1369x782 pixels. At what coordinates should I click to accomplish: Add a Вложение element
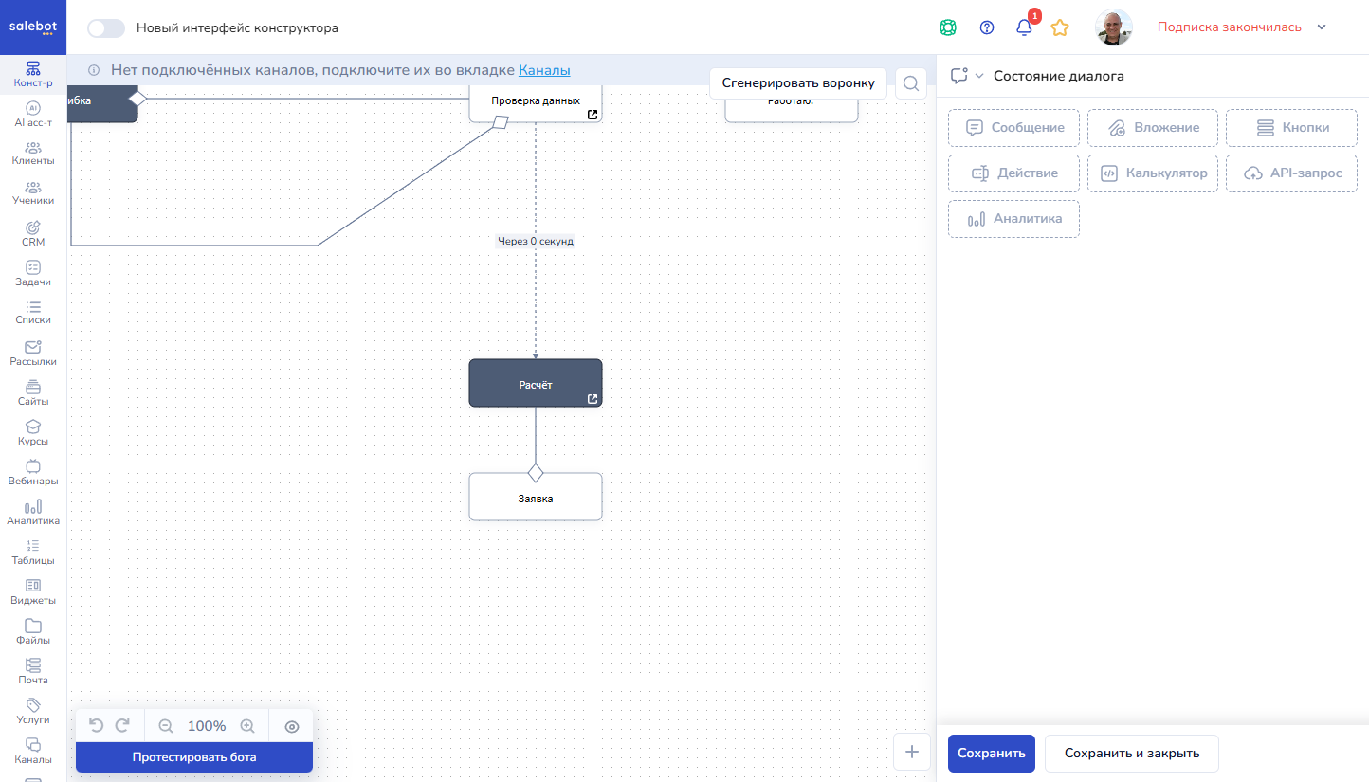tap(1153, 128)
